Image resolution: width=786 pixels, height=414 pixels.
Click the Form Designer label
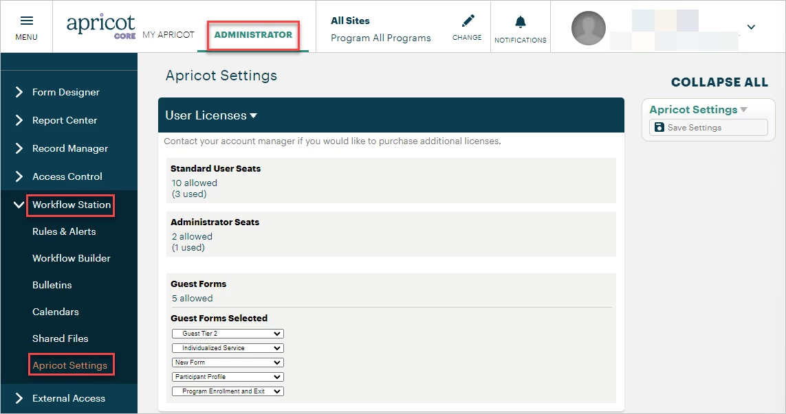pyautogui.click(x=65, y=92)
